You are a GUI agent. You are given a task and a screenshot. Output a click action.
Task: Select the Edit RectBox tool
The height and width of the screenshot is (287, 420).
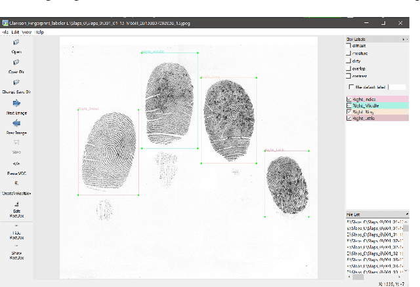[16, 205]
